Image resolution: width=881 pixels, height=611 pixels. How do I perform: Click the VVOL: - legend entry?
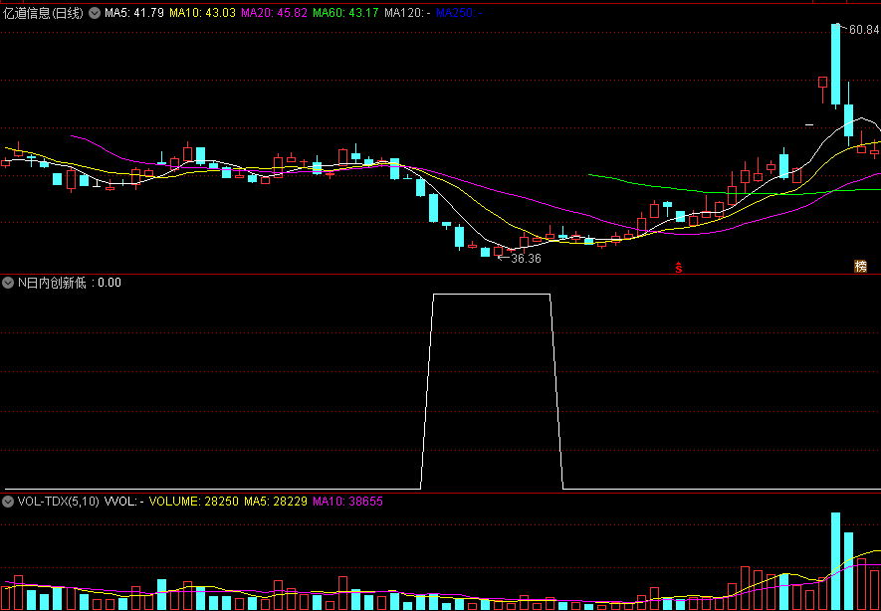pyautogui.click(x=124, y=502)
